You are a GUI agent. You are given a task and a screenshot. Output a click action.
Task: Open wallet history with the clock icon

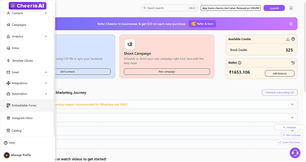(x=293, y=63)
